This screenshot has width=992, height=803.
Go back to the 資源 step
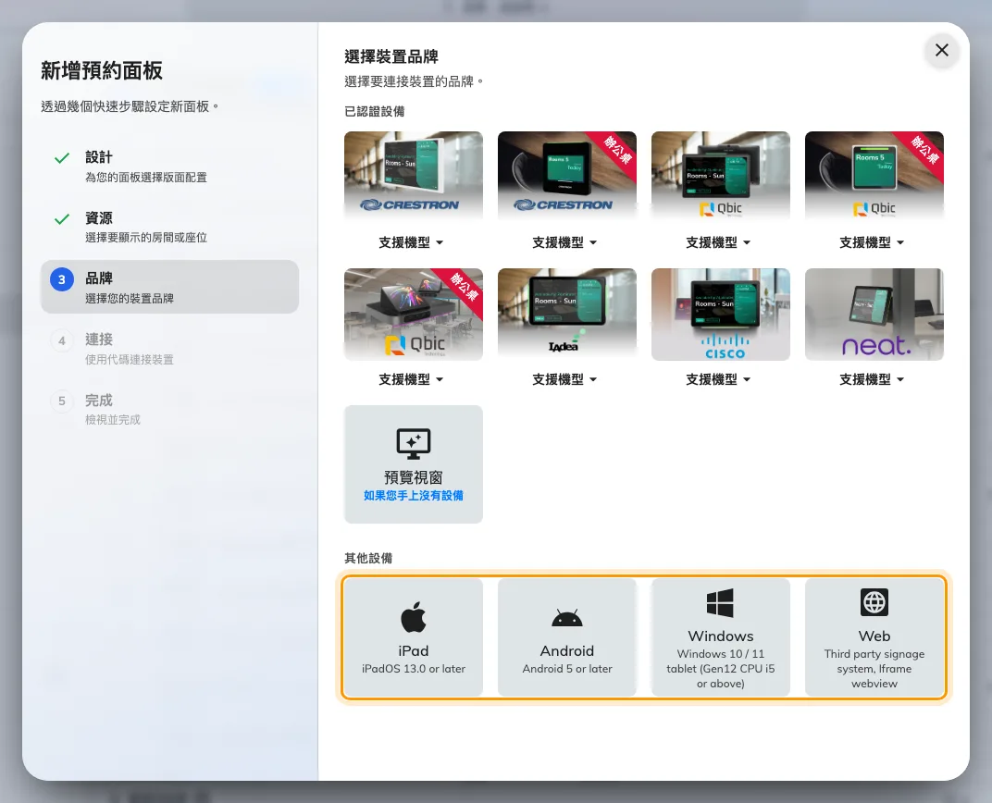coord(169,227)
